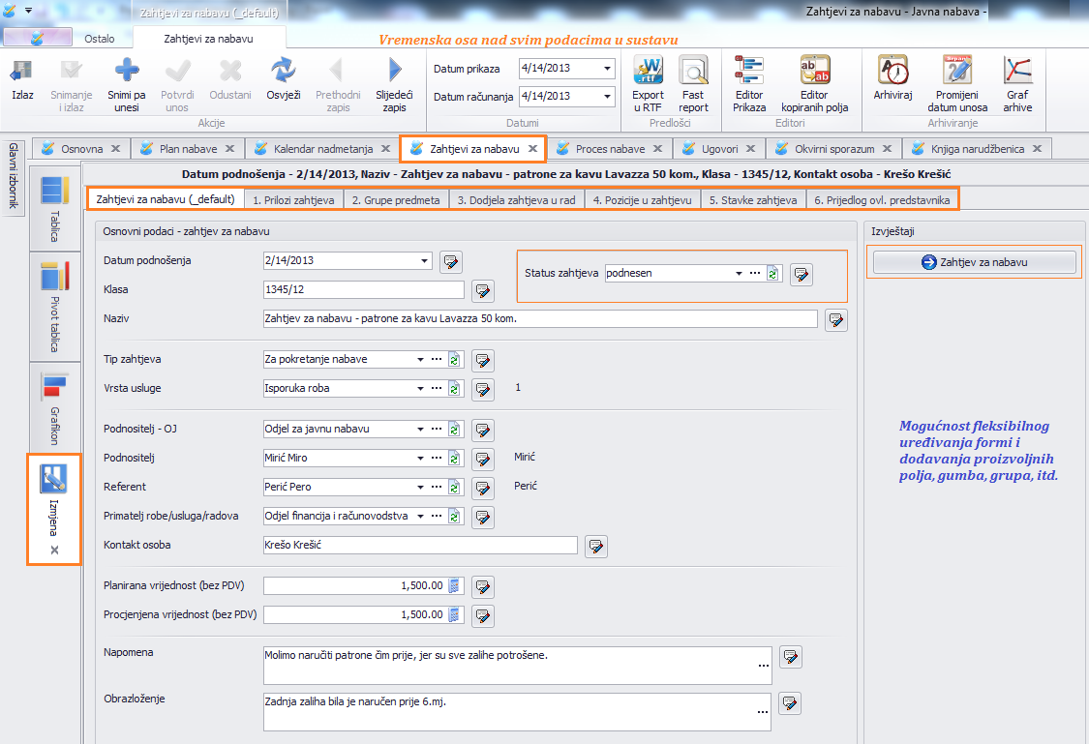Screen dimensions: 1089x744
Task: Export the record to RTF
Action: [648, 70]
